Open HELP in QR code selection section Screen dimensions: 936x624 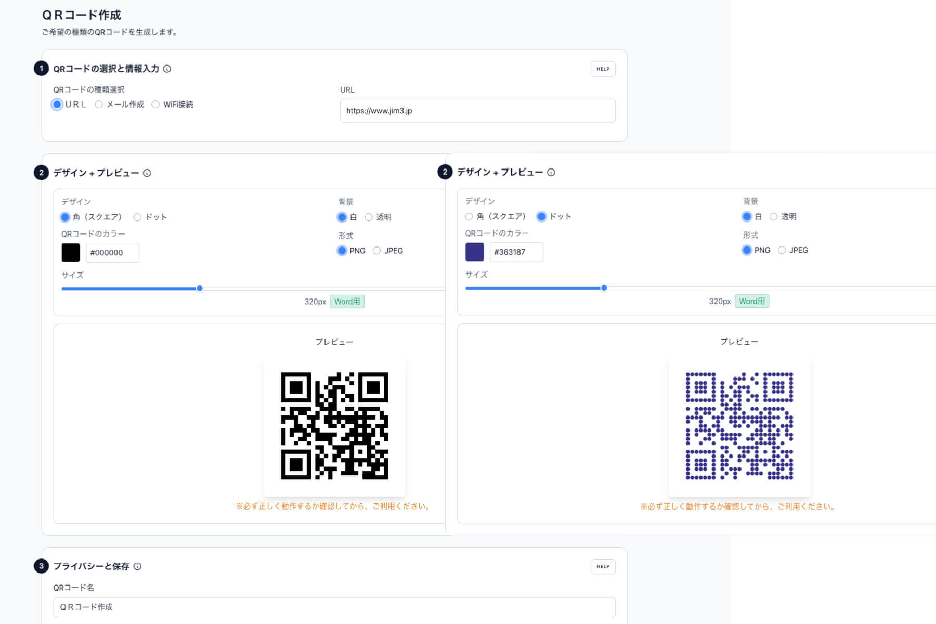603,69
